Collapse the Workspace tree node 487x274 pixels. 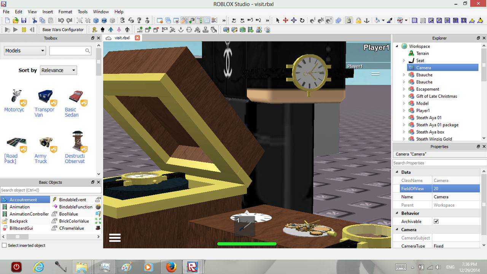(397, 46)
